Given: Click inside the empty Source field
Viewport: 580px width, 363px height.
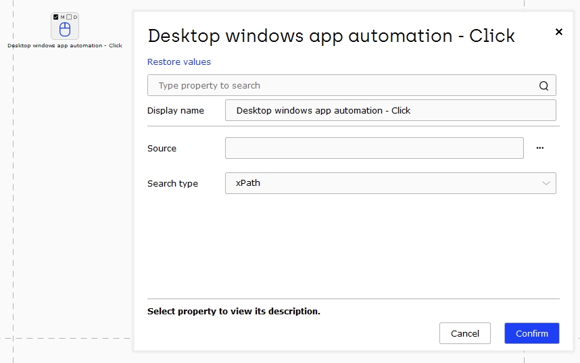Looking at the screenshot, I should [374, 148].
